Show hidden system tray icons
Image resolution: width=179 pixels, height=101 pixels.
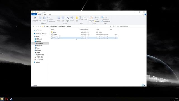(171, 99)
